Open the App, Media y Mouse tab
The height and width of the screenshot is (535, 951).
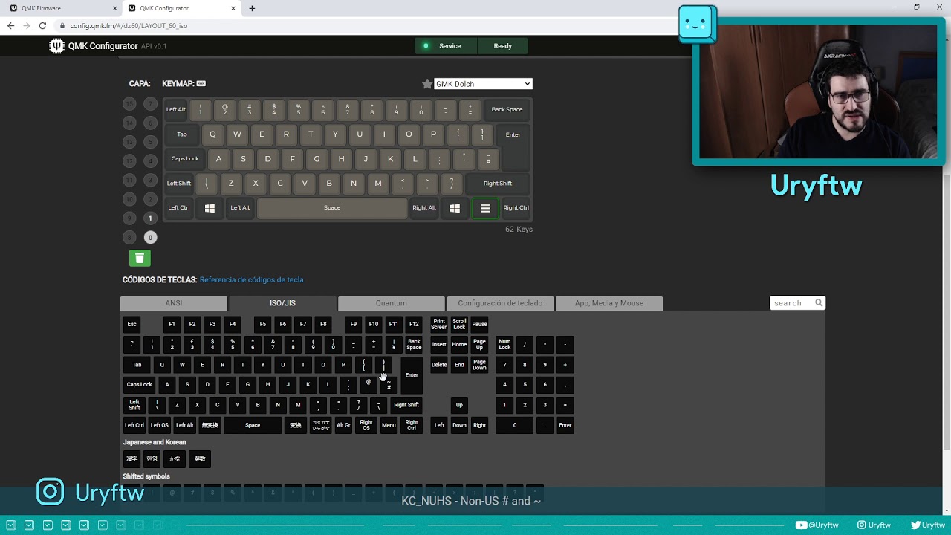click(608, 303)
